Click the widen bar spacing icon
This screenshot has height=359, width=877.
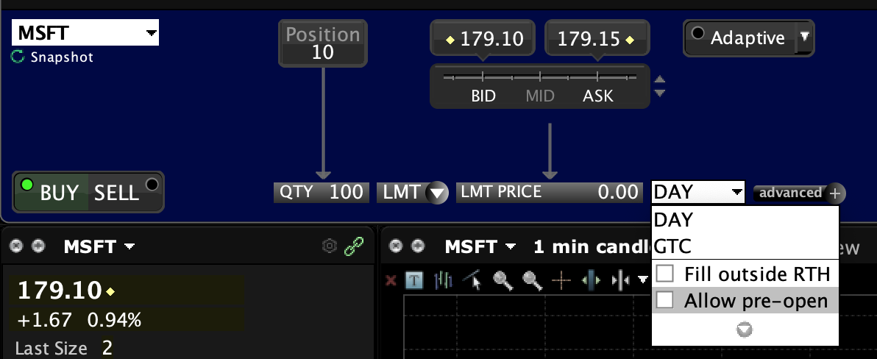click(x=592, y=280)
